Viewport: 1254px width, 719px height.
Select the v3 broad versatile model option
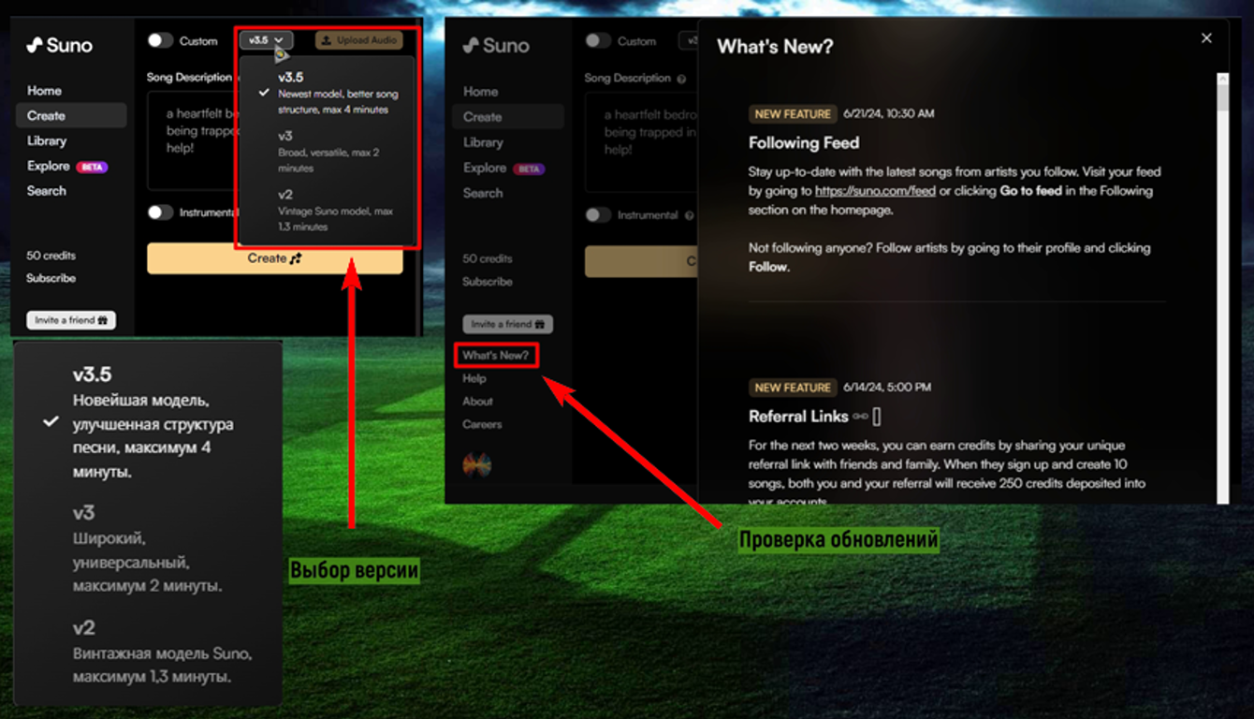pyautogui.click(x=327, y=152)
